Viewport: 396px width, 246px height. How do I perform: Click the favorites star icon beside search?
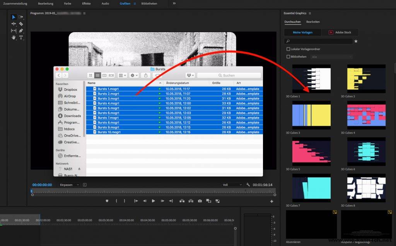356,41
